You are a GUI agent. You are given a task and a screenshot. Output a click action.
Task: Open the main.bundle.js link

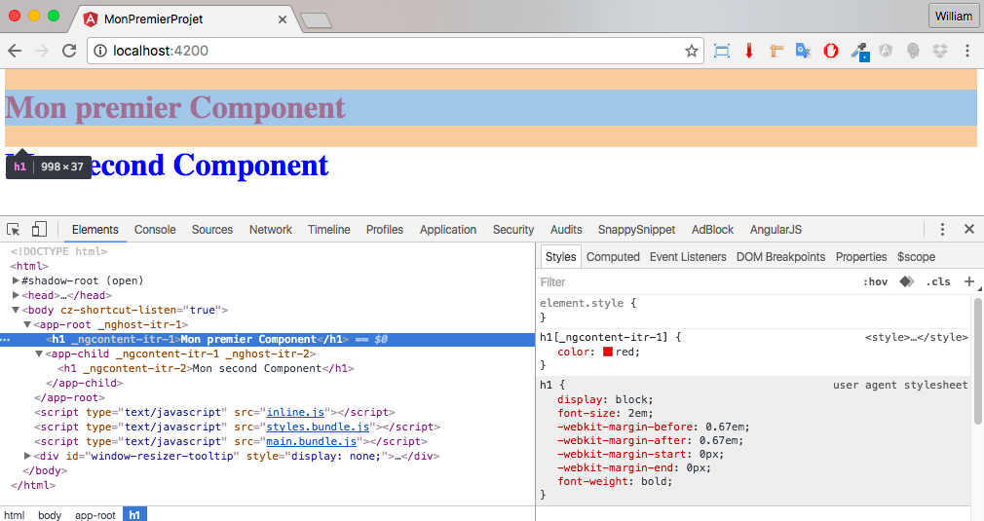click(x=312, y=441)
